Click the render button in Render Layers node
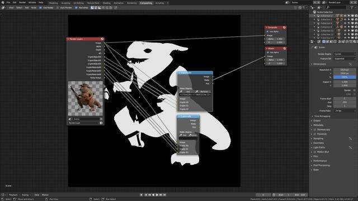The height and width of the screenshot is (201, 358). pos(101,123)
